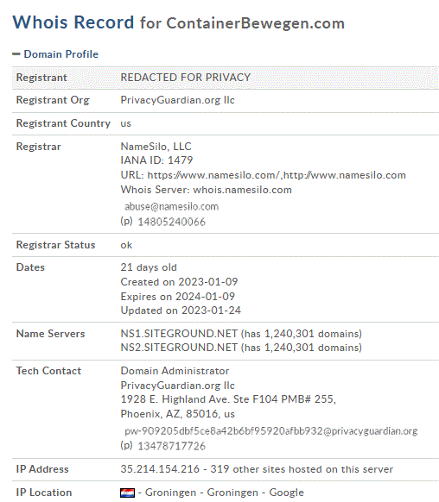Click the Groningen IP location text
This screenshot has height=502, width=439.
(x=224, y=493)
